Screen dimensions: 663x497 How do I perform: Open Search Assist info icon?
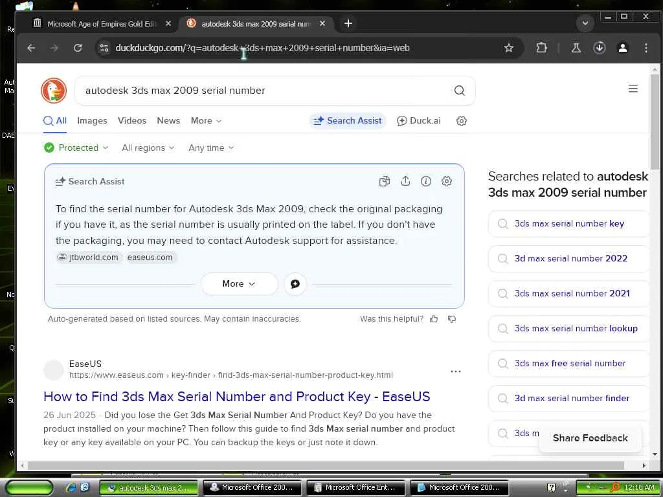[x=426, y=181]
